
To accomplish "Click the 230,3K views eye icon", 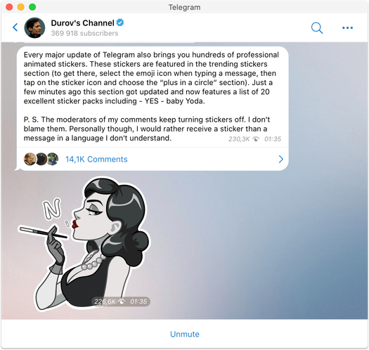I will coord(256,139).
